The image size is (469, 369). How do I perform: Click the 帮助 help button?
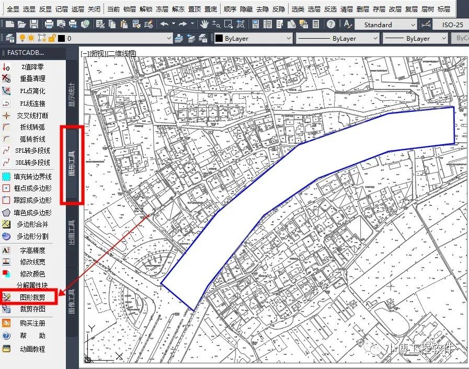tap(31, 336)
